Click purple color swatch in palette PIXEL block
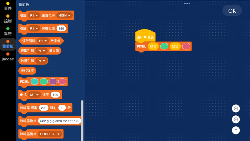 (x=53, y=82)
